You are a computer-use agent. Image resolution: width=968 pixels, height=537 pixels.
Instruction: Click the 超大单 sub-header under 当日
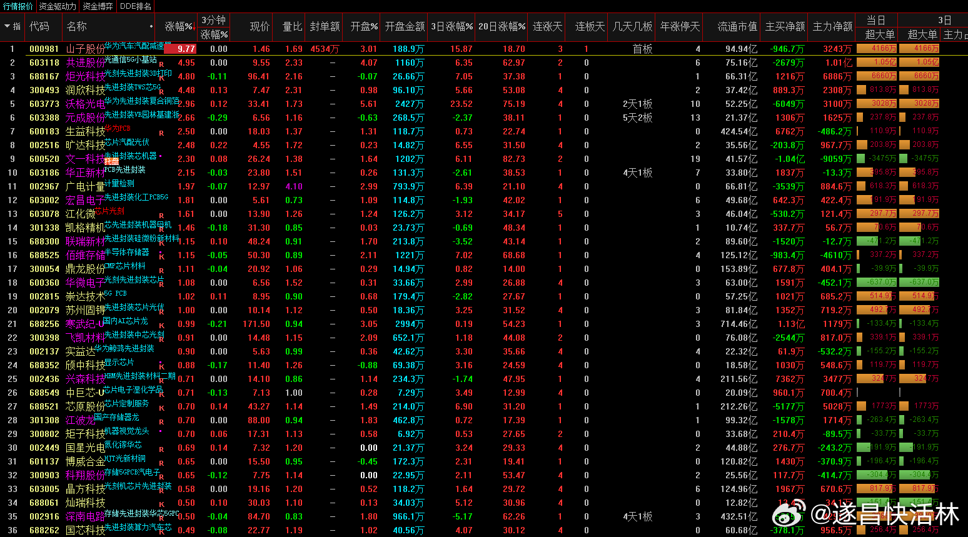pos(880,34)
